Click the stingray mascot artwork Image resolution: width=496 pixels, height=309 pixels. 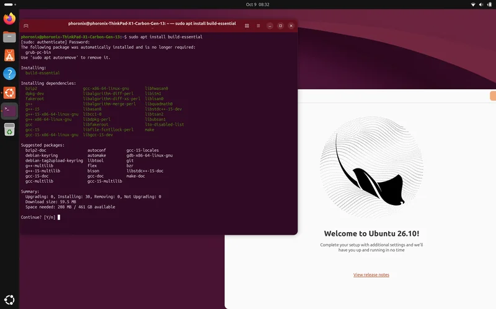point(371,167)
